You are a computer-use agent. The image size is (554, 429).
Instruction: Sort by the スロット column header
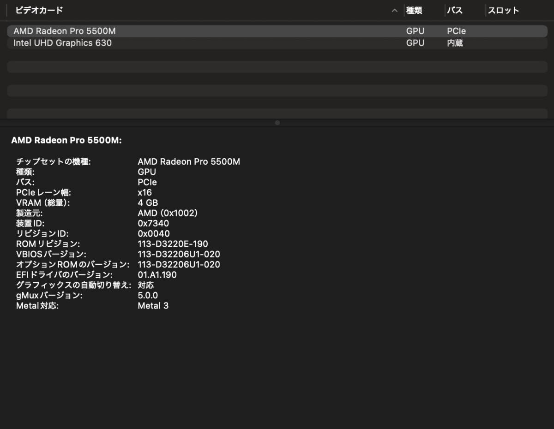point(504,10)
